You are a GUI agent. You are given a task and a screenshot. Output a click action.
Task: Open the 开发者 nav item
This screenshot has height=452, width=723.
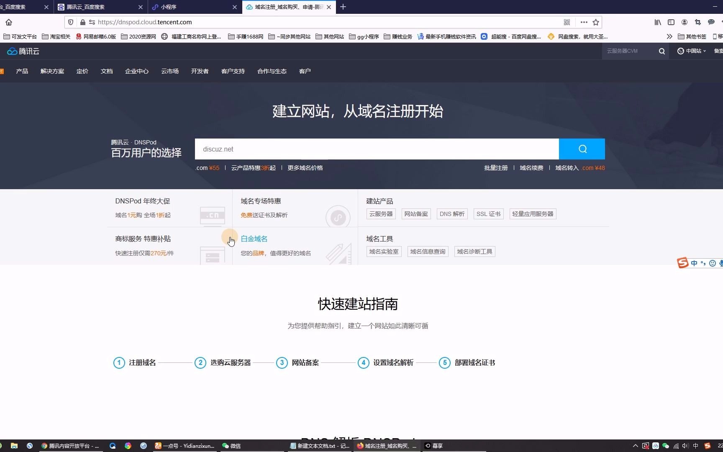tap(200, 71)
